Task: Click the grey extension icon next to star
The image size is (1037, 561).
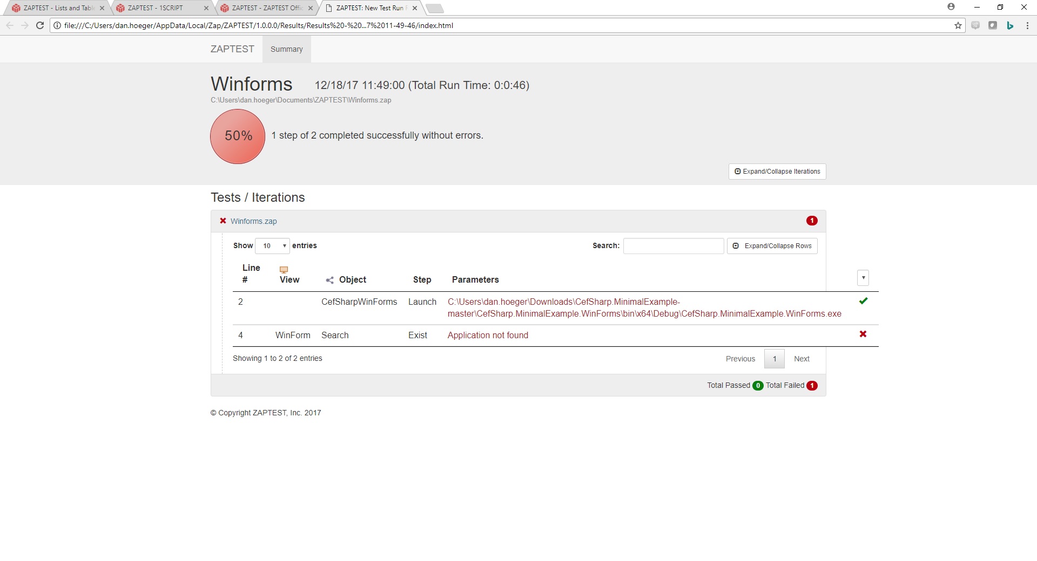Action: coord(975,25)
